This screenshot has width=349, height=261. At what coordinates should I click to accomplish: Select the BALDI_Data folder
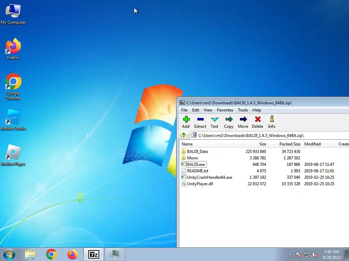pos(197,151)
